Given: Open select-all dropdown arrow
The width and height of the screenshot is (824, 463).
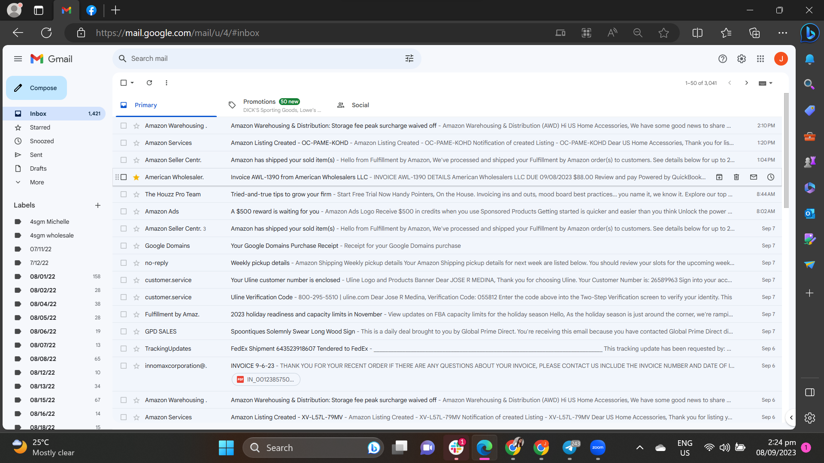Looking at the screenshot, I should pos(132,83).
